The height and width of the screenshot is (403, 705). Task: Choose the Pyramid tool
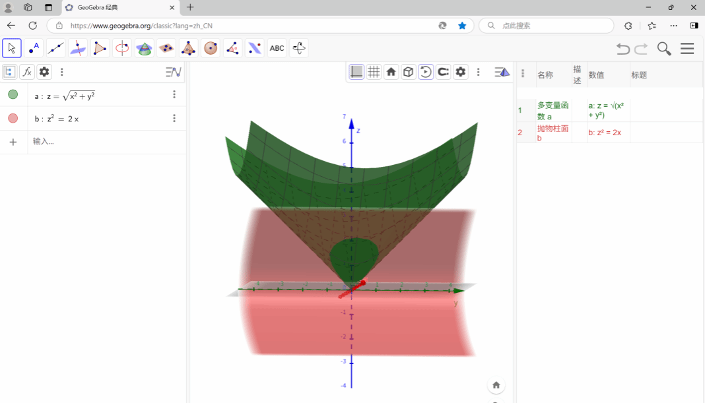pyautogui.click(x=188, y=48)
